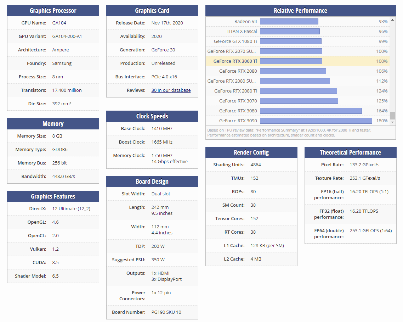This screenshot has width=403, height=323.
Task: Click the GeForce RTX 3090 performance bar
Action: (316, 121)
